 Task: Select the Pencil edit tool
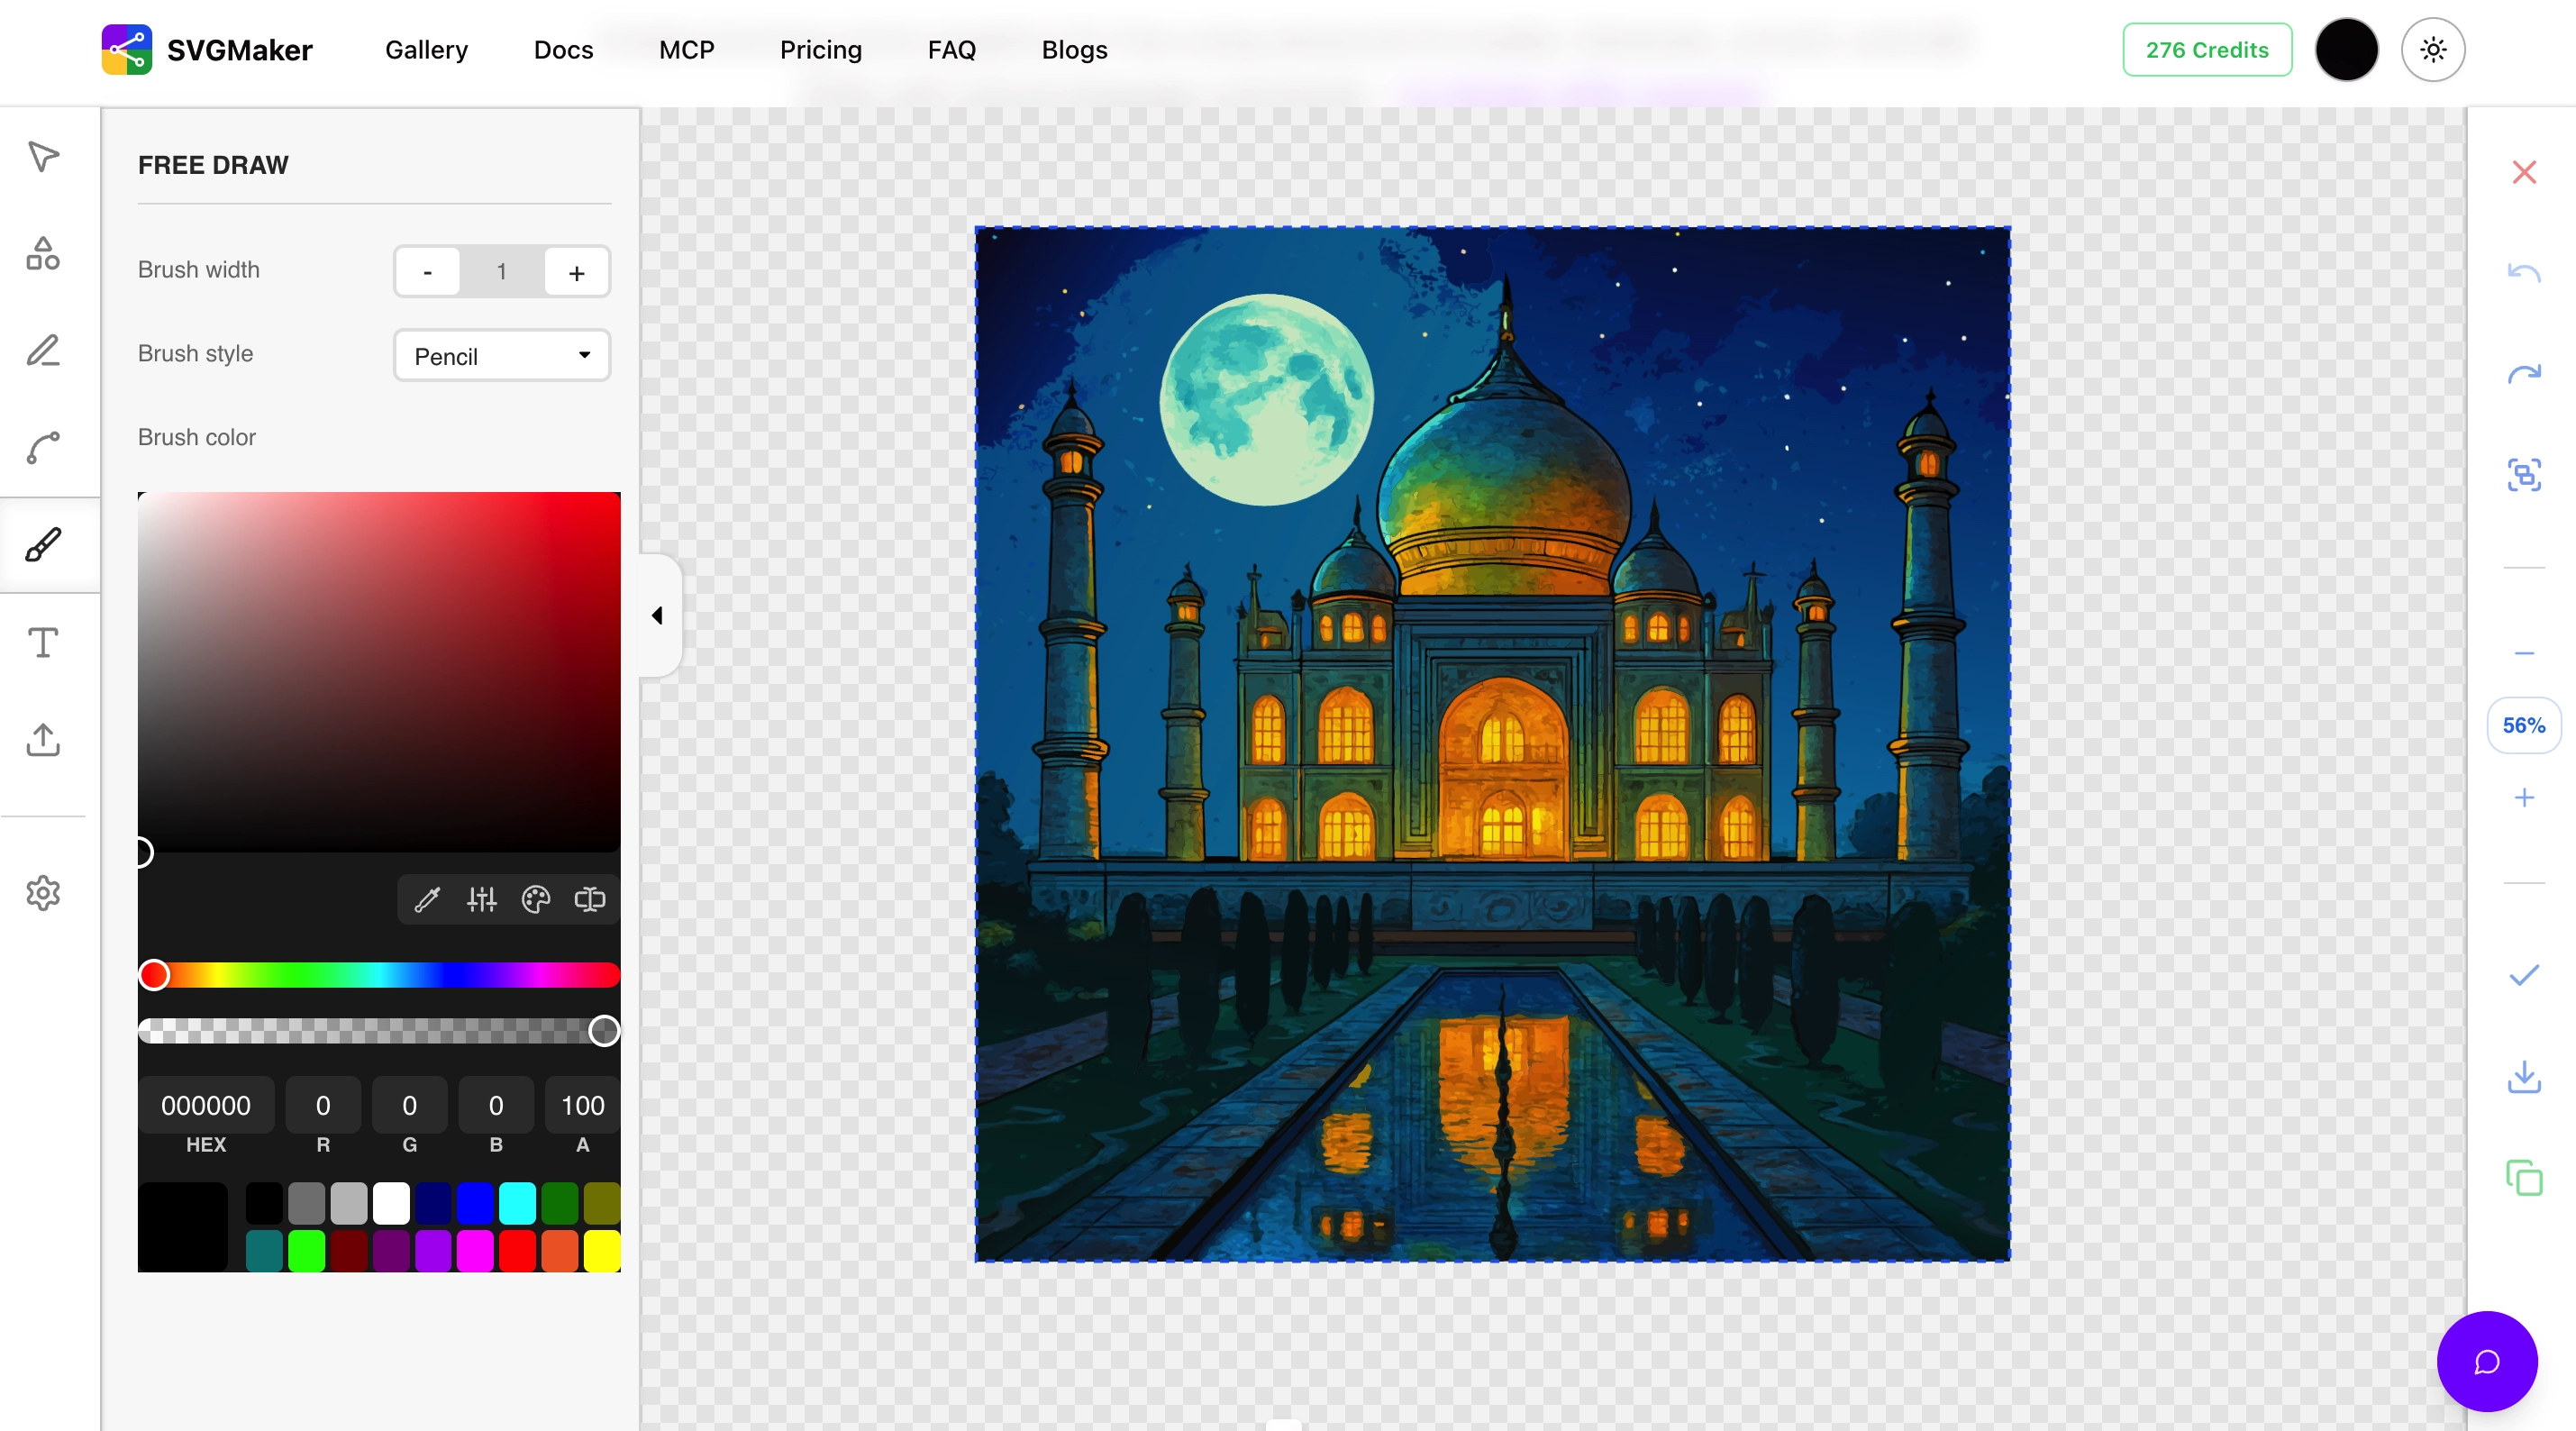tap(42, 350)
